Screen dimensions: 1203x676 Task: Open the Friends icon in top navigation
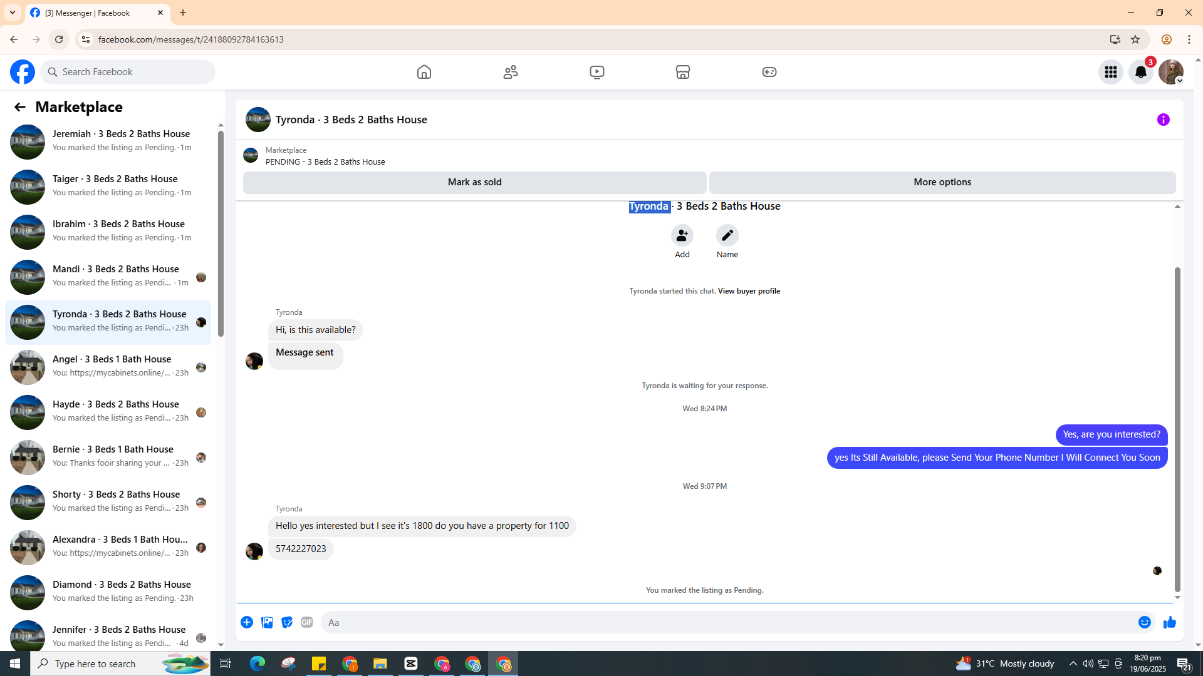(x=511, y=72)
